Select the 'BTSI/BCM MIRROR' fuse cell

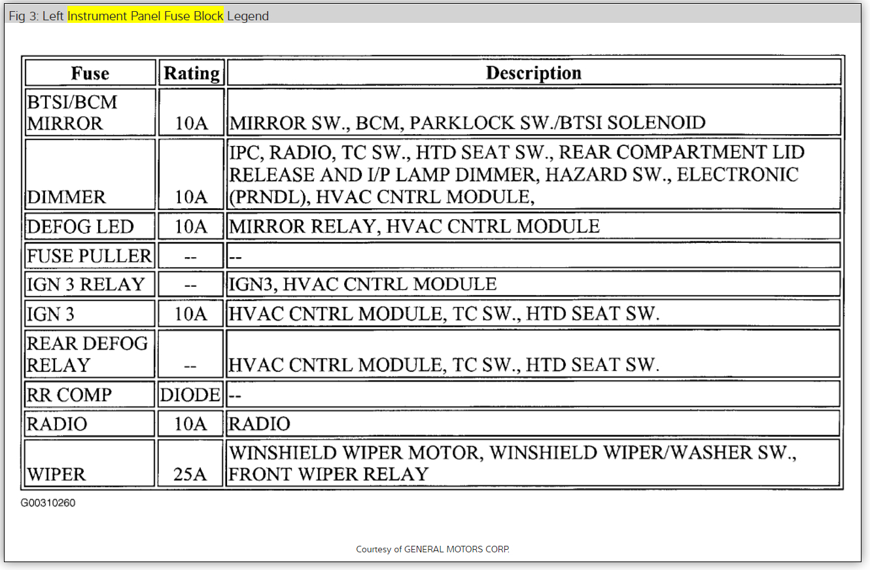coord(90,113)
